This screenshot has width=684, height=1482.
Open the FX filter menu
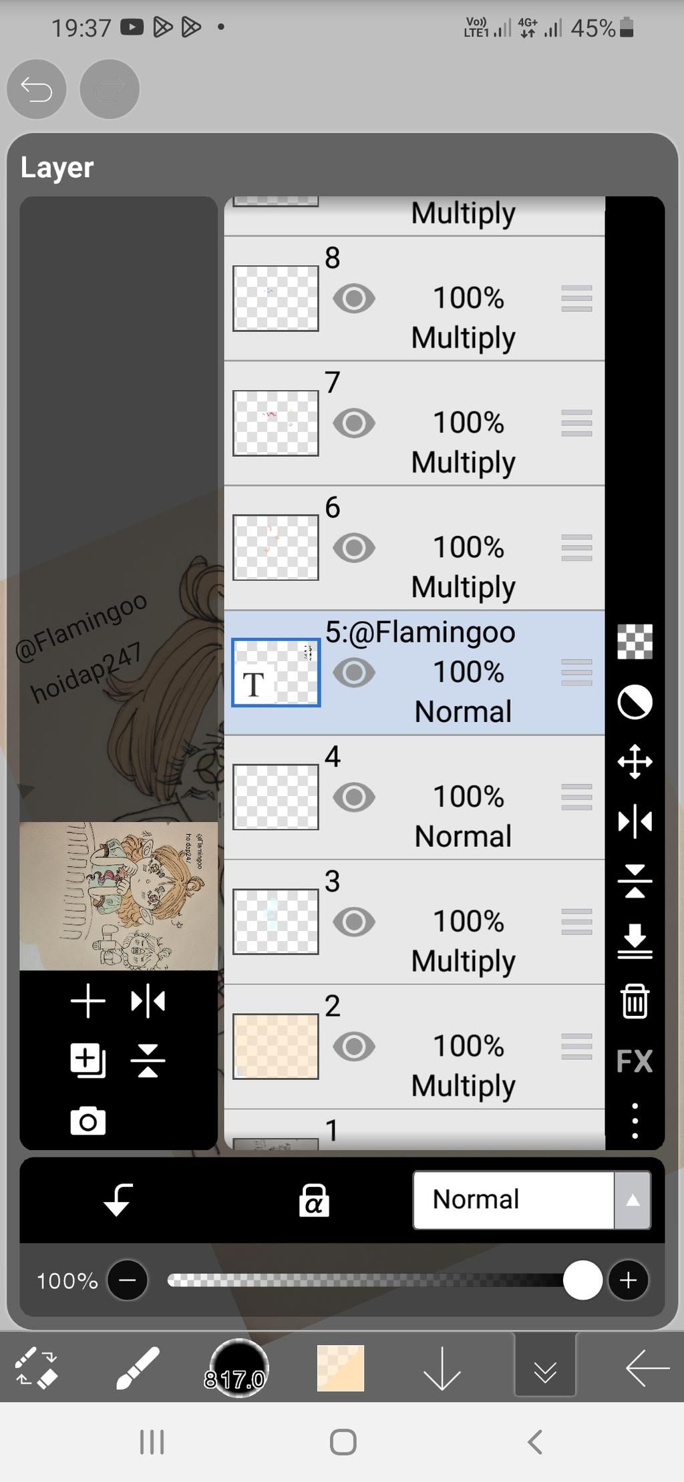[635, 1061]
